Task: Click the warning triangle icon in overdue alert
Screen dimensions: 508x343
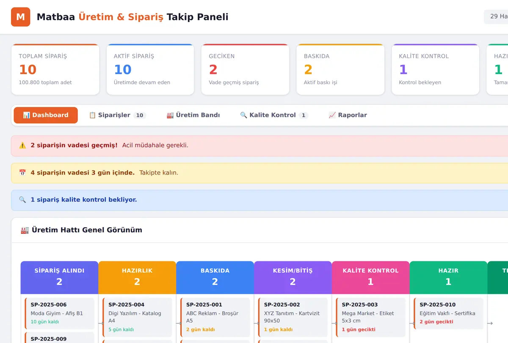Action: pos(22,145)
